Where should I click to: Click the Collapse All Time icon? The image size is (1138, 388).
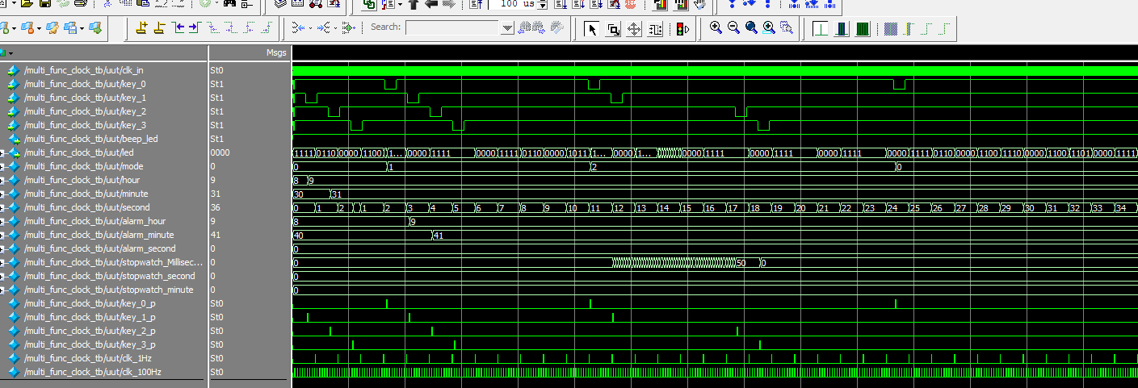(348, 28)
